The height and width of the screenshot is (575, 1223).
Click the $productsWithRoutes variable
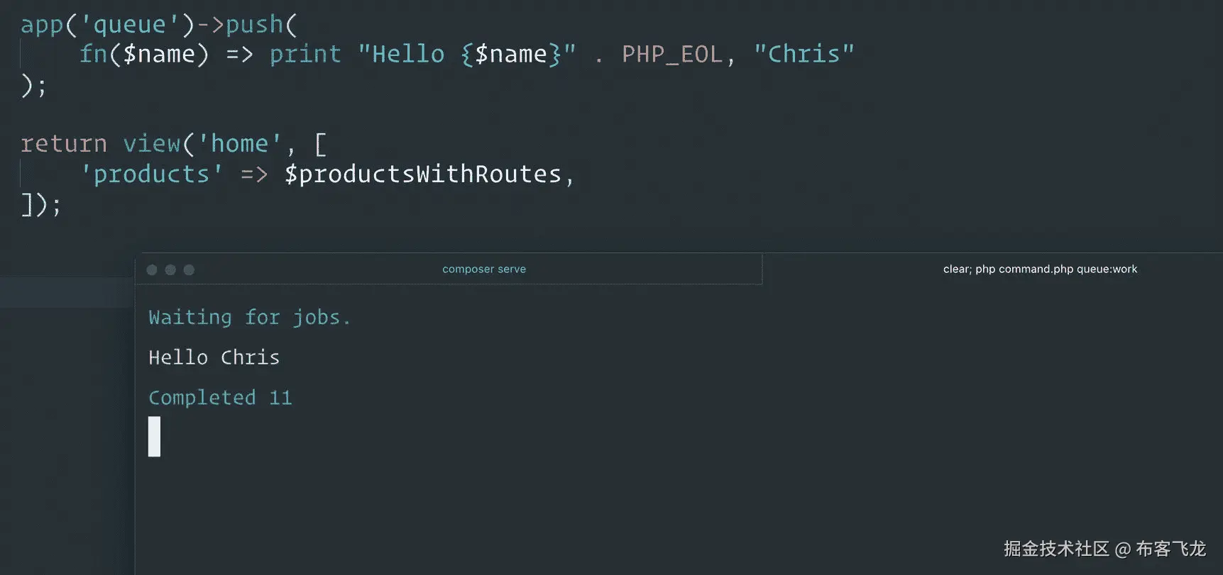[423, 174]
